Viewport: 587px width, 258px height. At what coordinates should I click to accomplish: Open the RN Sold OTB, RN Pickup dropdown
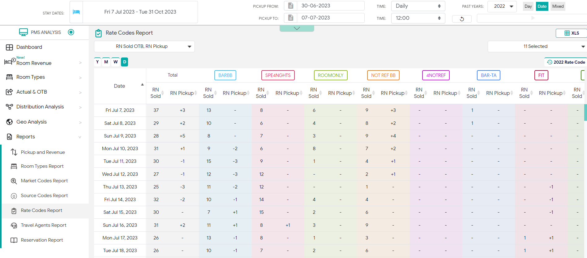pyautogui.click(x=144, y=46)
